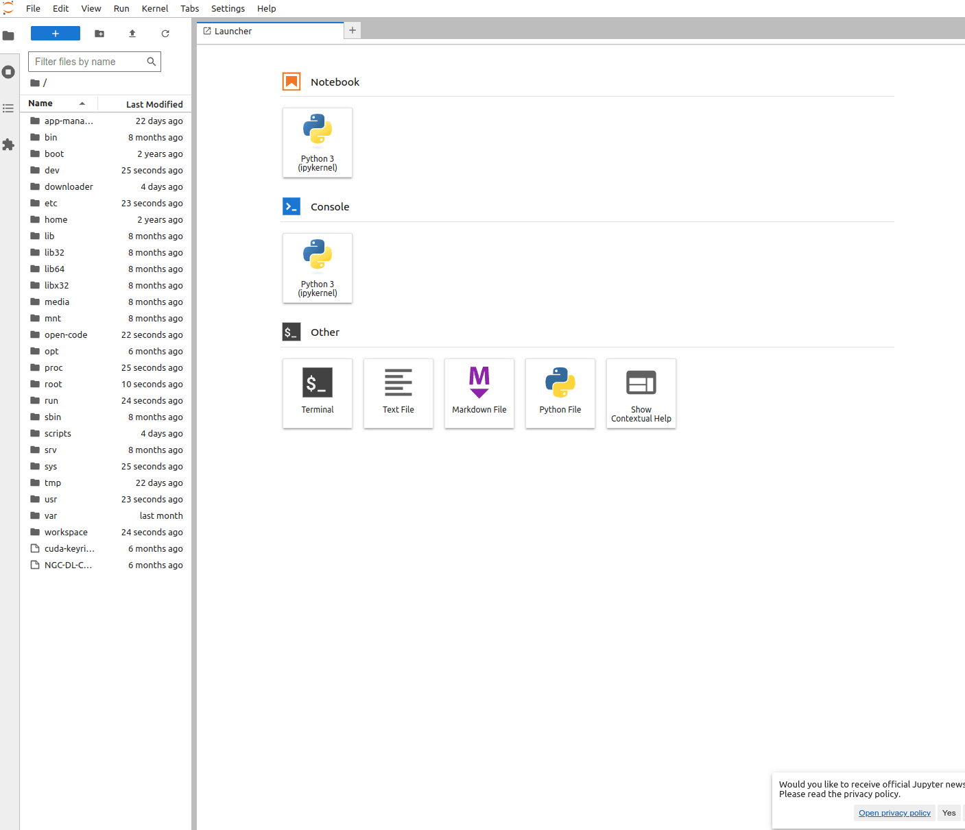Select the cuda-keyri... file

(106, 548)
